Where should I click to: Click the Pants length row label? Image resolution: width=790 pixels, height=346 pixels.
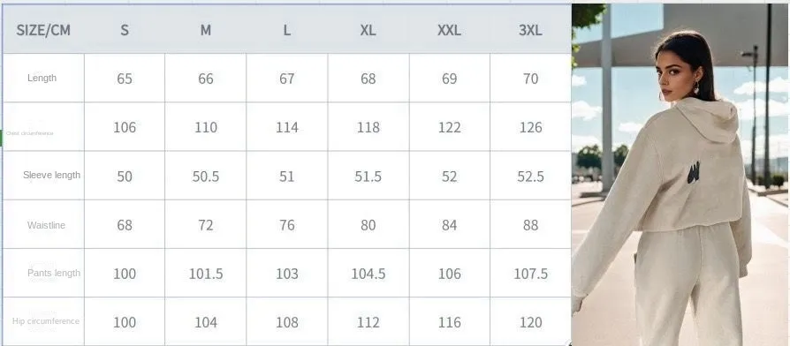pyautogui.click(x=54, y=273)
